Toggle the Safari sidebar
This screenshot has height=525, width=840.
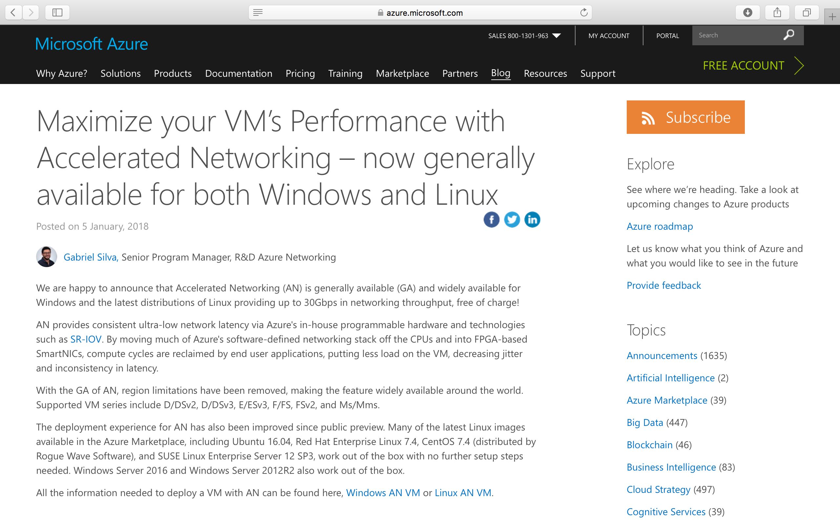(57, 13)
